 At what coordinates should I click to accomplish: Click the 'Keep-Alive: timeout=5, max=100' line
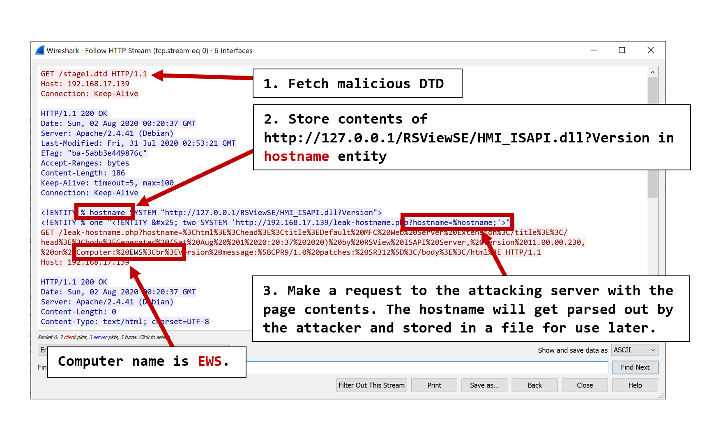point(107,183)
